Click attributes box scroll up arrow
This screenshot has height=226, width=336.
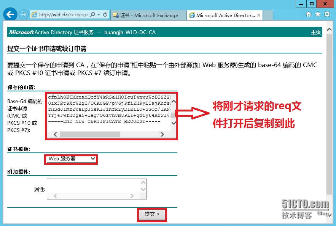tap(143, 183)
